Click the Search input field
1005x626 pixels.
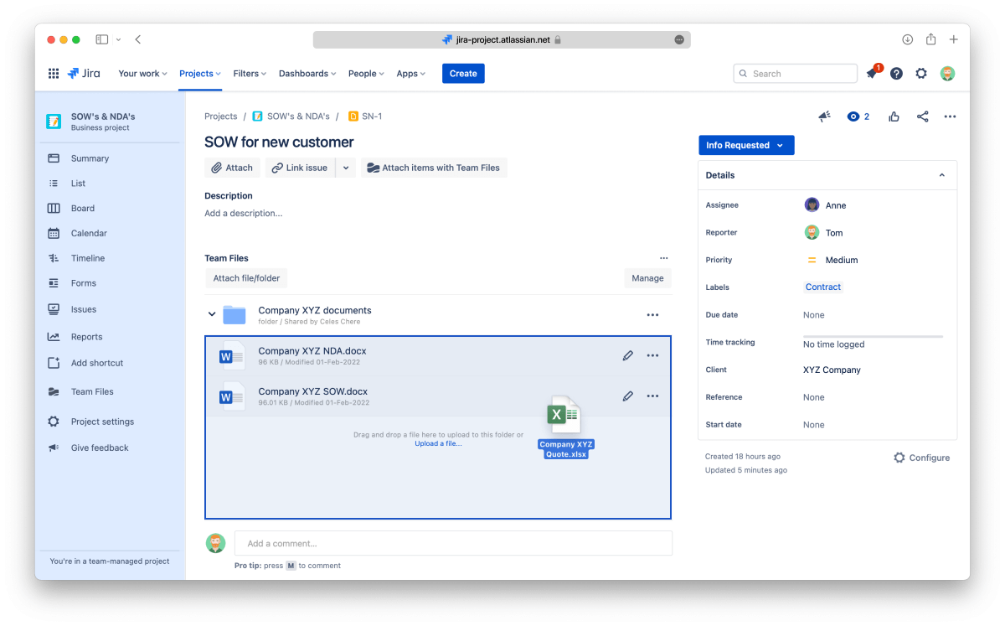796,74
